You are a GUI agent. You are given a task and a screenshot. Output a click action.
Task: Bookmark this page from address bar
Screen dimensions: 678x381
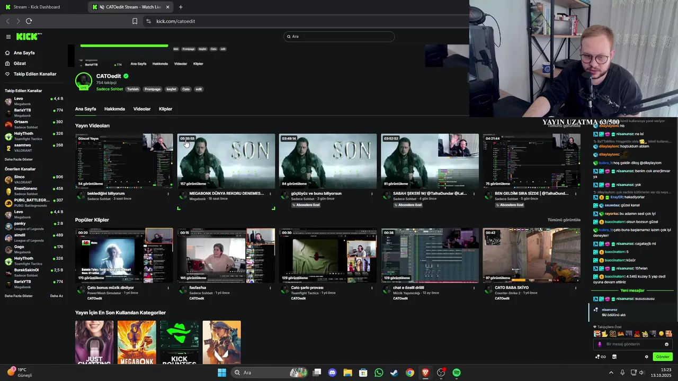pyautogui.click(x=135, y=21)
